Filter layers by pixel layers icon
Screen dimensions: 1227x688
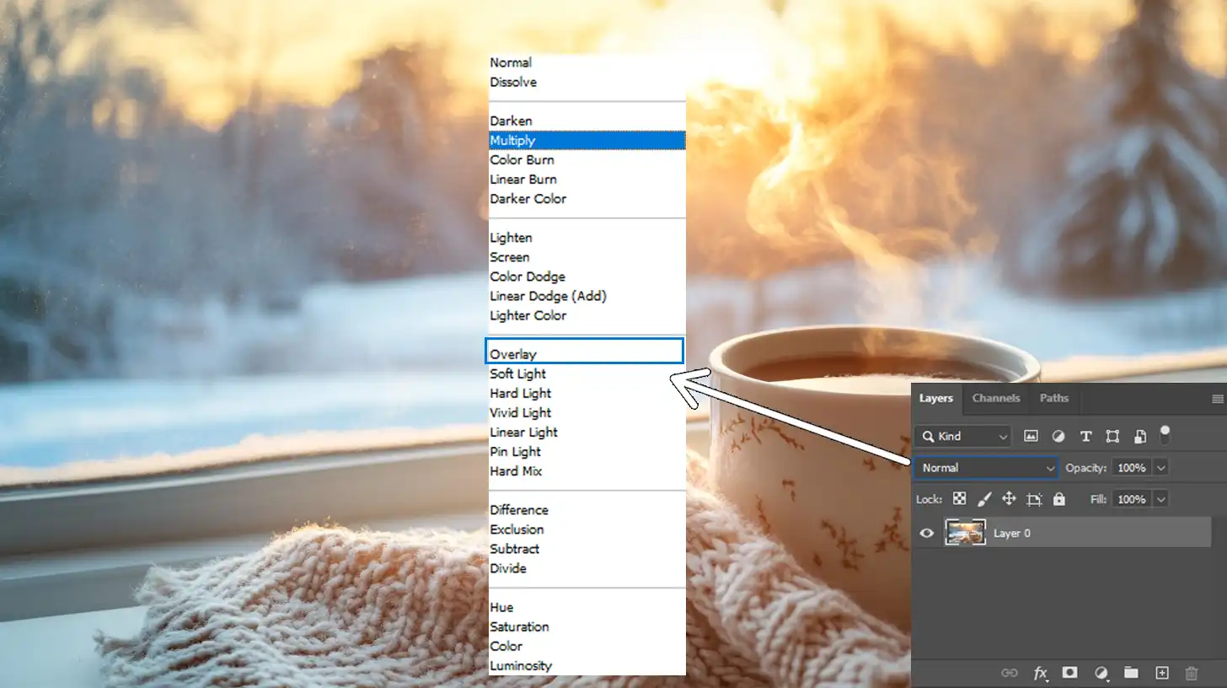[x=1030, y=436]
